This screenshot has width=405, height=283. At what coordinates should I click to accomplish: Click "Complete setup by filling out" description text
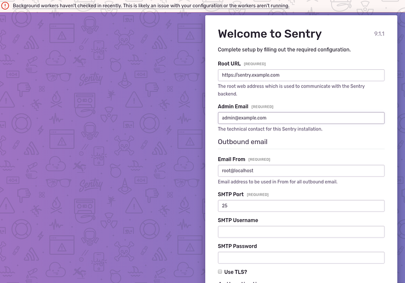point(284,50)
